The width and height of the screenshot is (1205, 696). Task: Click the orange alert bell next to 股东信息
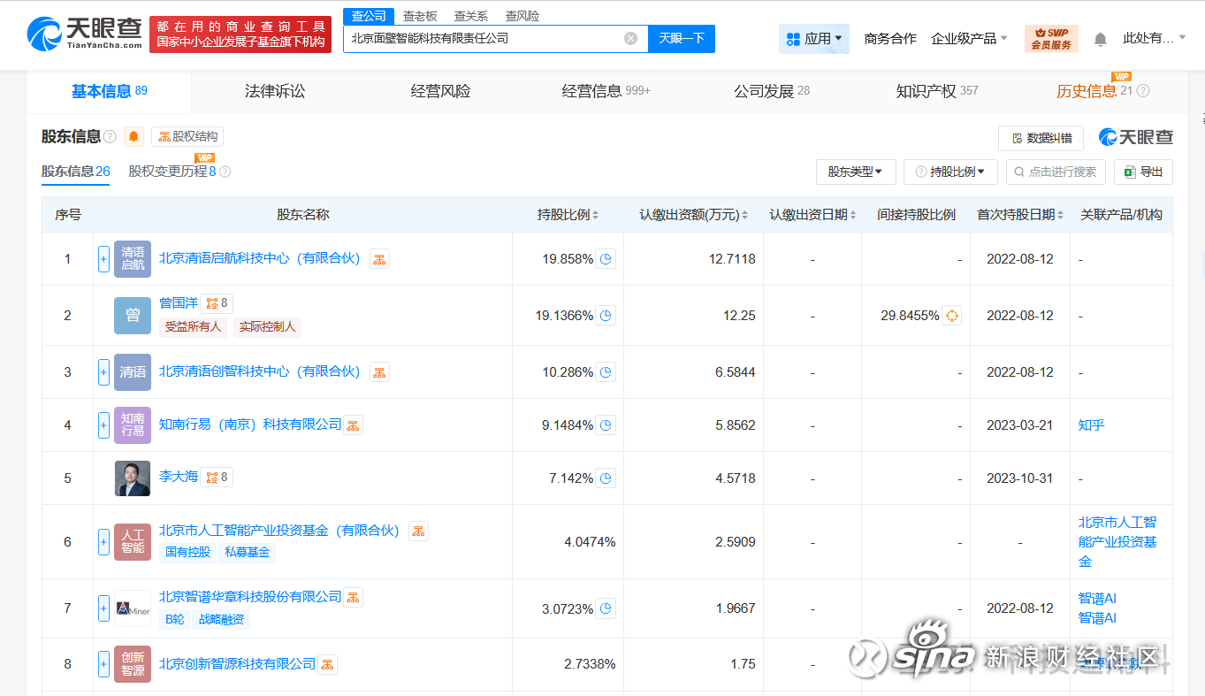click(133, 136)
